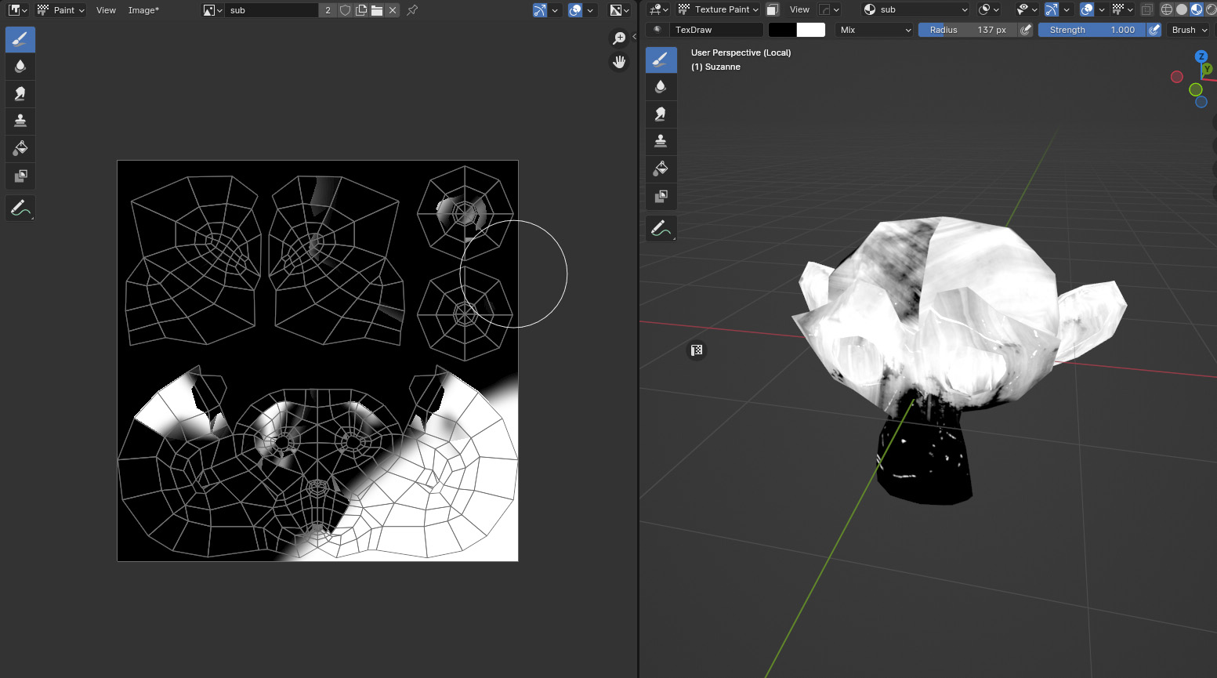1217x678 pixels.
Task: Select the Clone tool in 3D viewport toolbar
Action: click(661, 141)
